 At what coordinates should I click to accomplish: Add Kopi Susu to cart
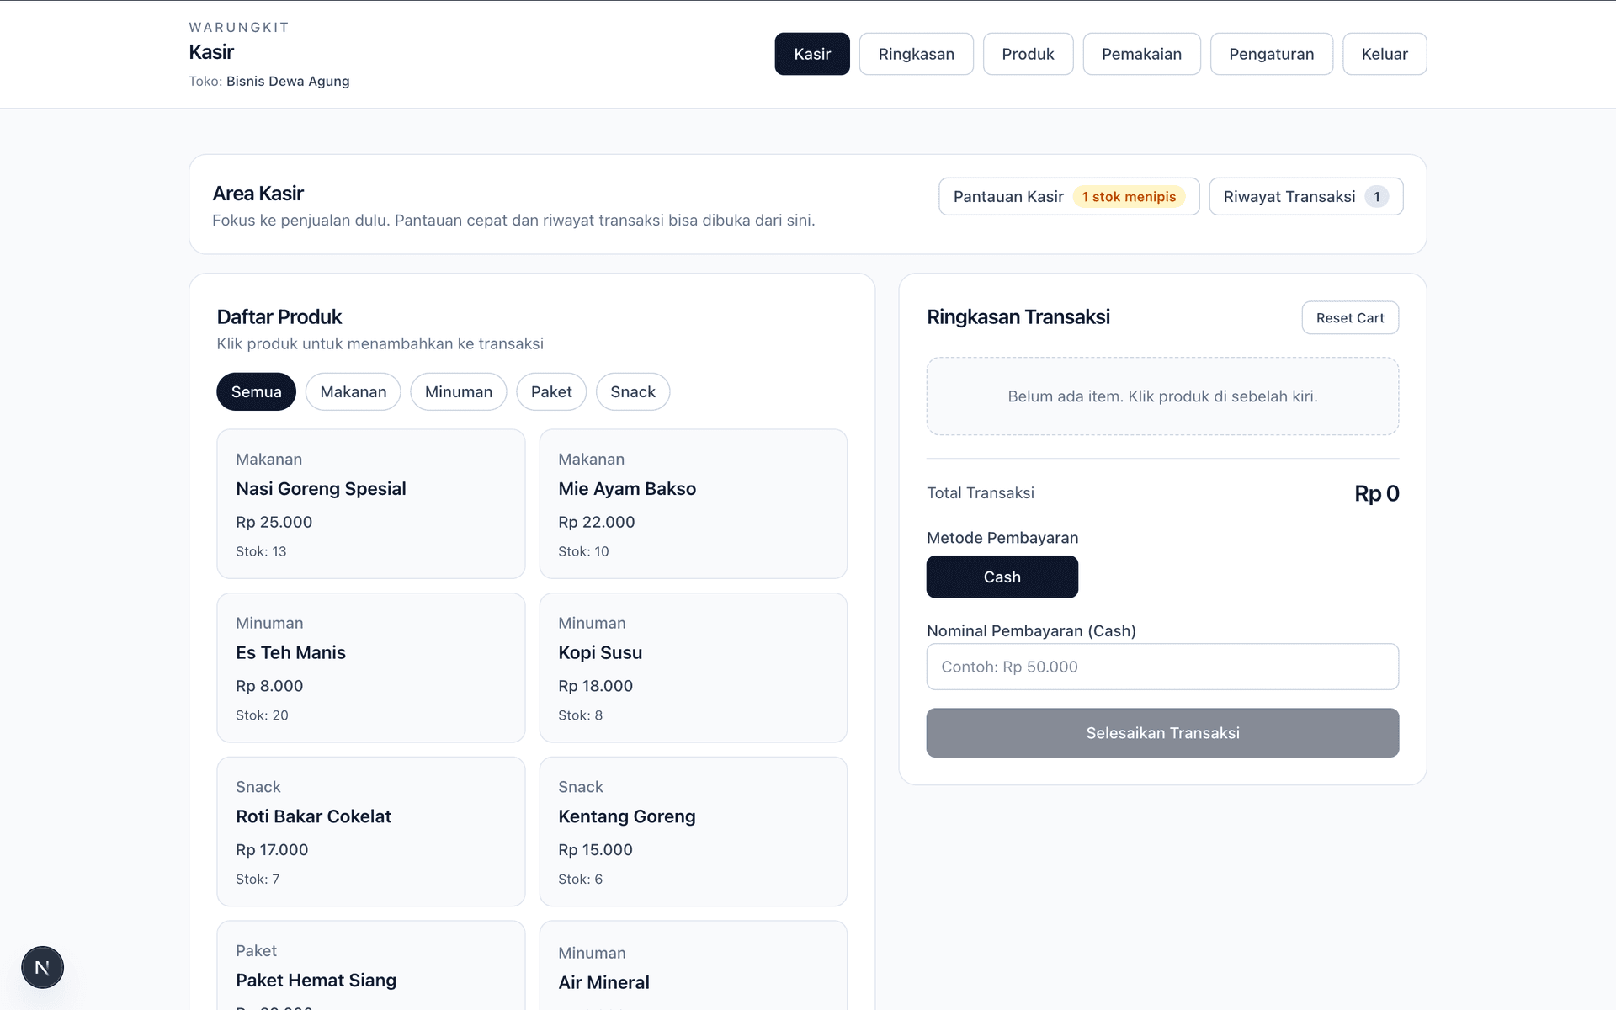694,667
